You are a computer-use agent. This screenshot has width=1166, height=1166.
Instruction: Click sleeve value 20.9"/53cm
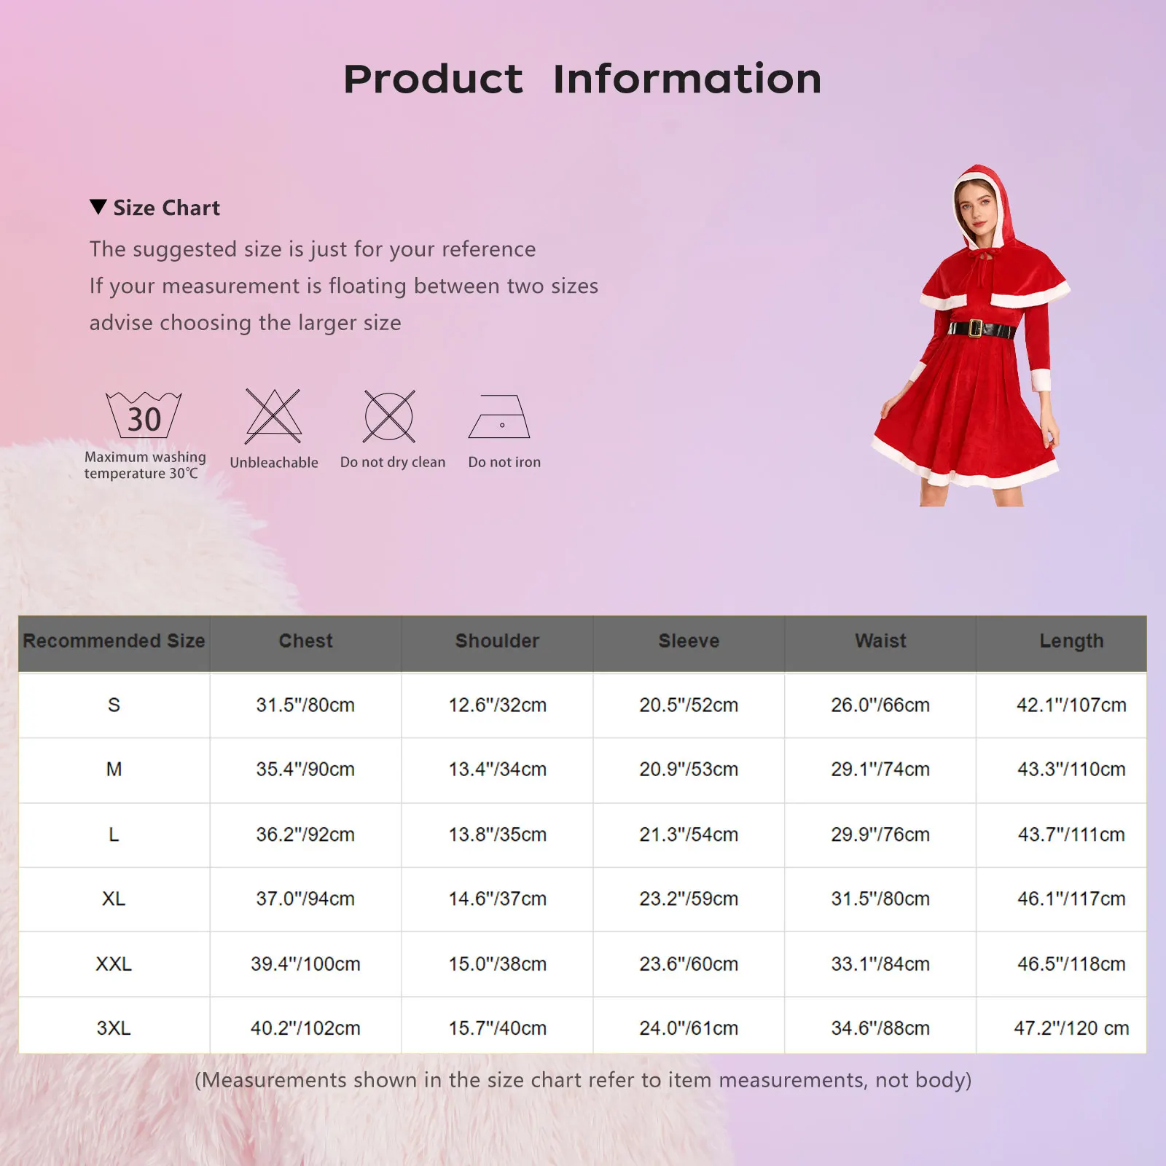(x=689, y=769)
